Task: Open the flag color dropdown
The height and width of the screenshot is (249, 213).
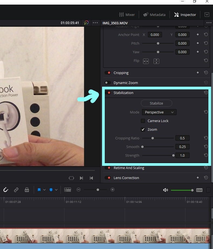Action: coord(45,190)
